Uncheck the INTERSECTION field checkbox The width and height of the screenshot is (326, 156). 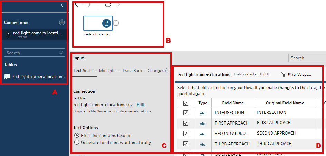pyautogui.click(x=186, y=113)
